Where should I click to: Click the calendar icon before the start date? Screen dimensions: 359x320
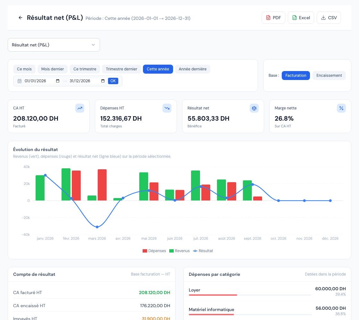pyautogui.click(x=20, y=81)
